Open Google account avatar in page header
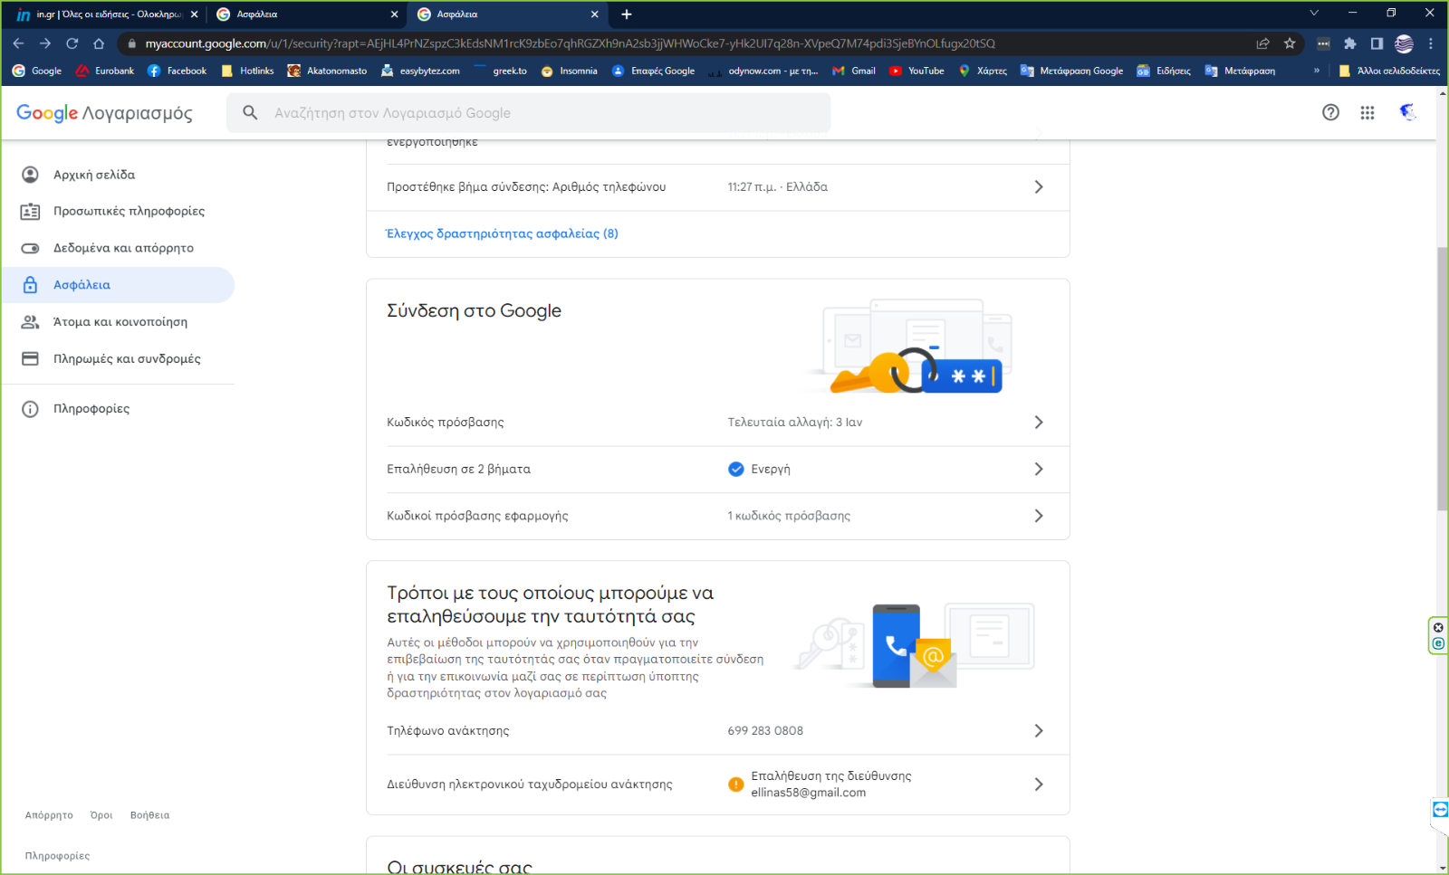 pyautogui.click(x=1407, y=112)
